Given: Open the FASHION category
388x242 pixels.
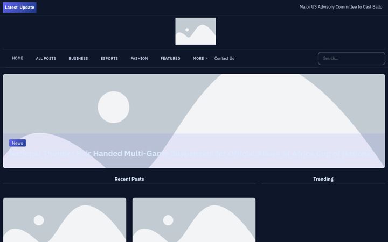Looking at the screenshot, I should click(139, 58).
